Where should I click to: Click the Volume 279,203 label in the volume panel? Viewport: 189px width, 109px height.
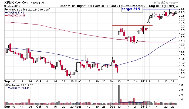[21, 85]
